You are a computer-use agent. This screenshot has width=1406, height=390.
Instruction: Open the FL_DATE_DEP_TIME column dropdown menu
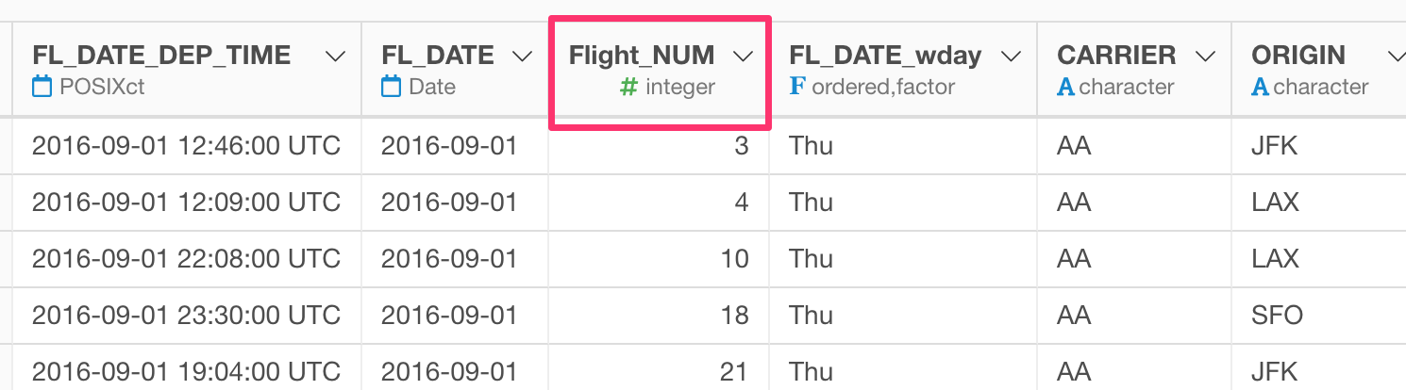coord(335,57)
